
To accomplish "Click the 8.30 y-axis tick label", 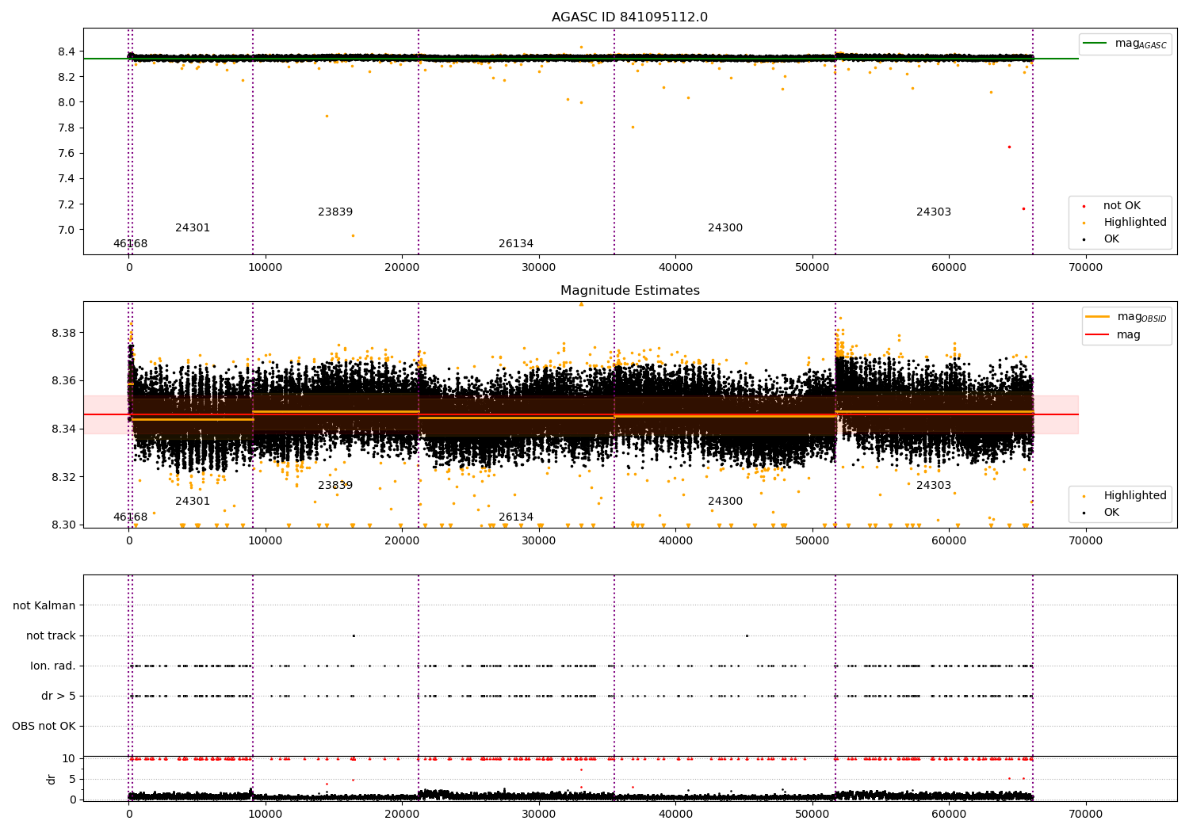I will tap(63, 525).
